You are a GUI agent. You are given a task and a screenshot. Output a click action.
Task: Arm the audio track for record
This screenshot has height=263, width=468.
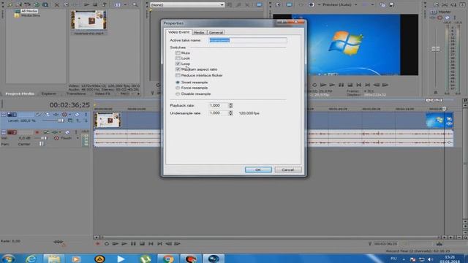tap(37, 132)
